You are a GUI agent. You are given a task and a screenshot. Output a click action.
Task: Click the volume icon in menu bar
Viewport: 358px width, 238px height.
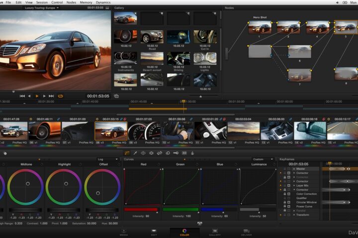(x=337, y=2)
